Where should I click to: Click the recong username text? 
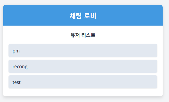click(x=20, y=67)
